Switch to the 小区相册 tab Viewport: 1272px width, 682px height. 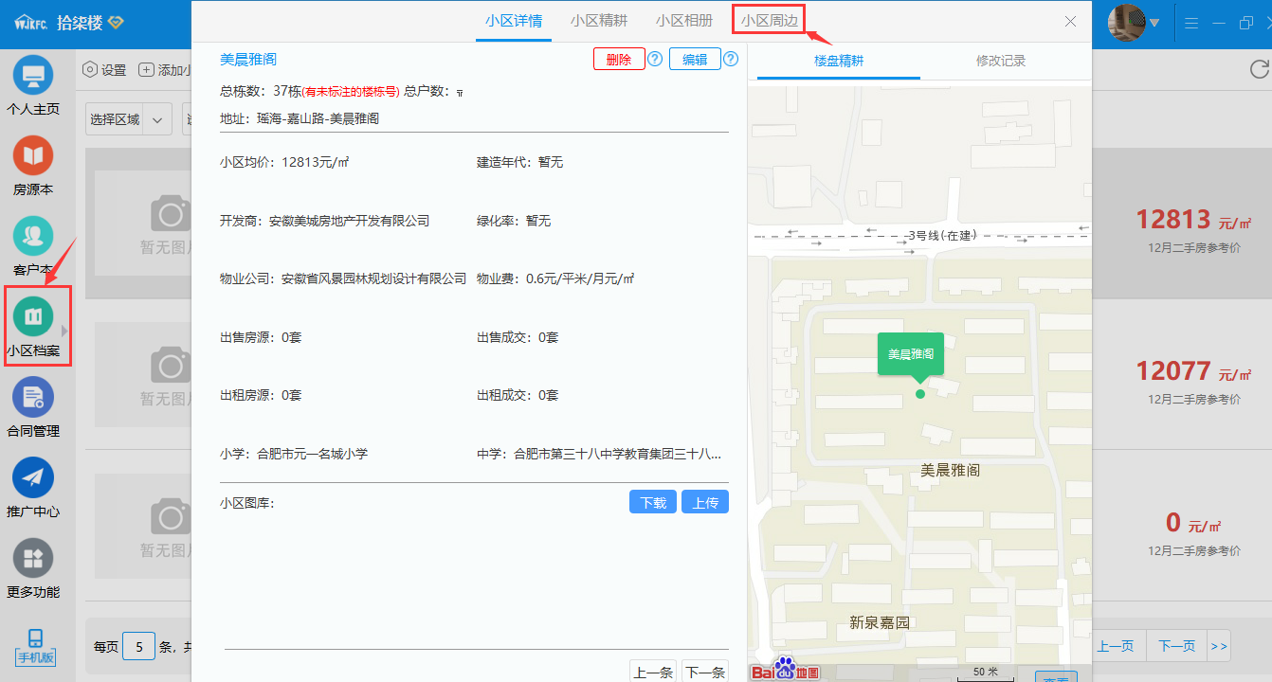click(x=684, y=21)
